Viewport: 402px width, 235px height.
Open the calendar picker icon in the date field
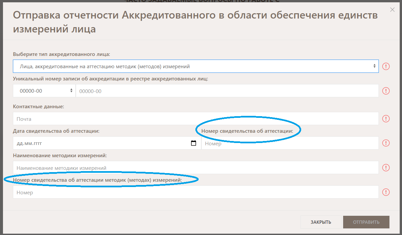tap(194, 143)
